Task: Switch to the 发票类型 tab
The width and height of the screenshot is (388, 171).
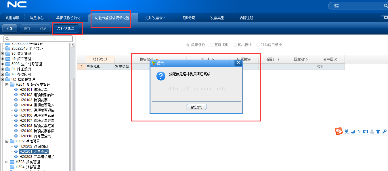Action: pyautogui.click(x=217, y=18)
